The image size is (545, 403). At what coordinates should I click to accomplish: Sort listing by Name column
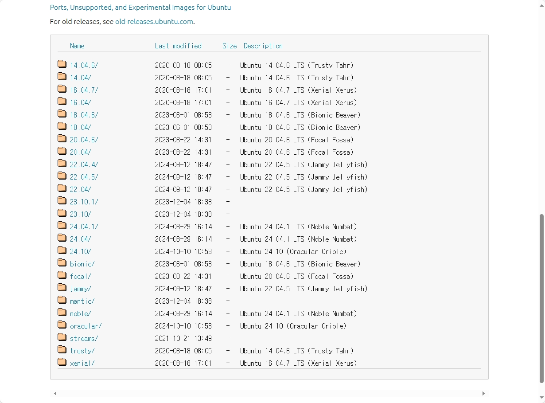coord(77,46)
